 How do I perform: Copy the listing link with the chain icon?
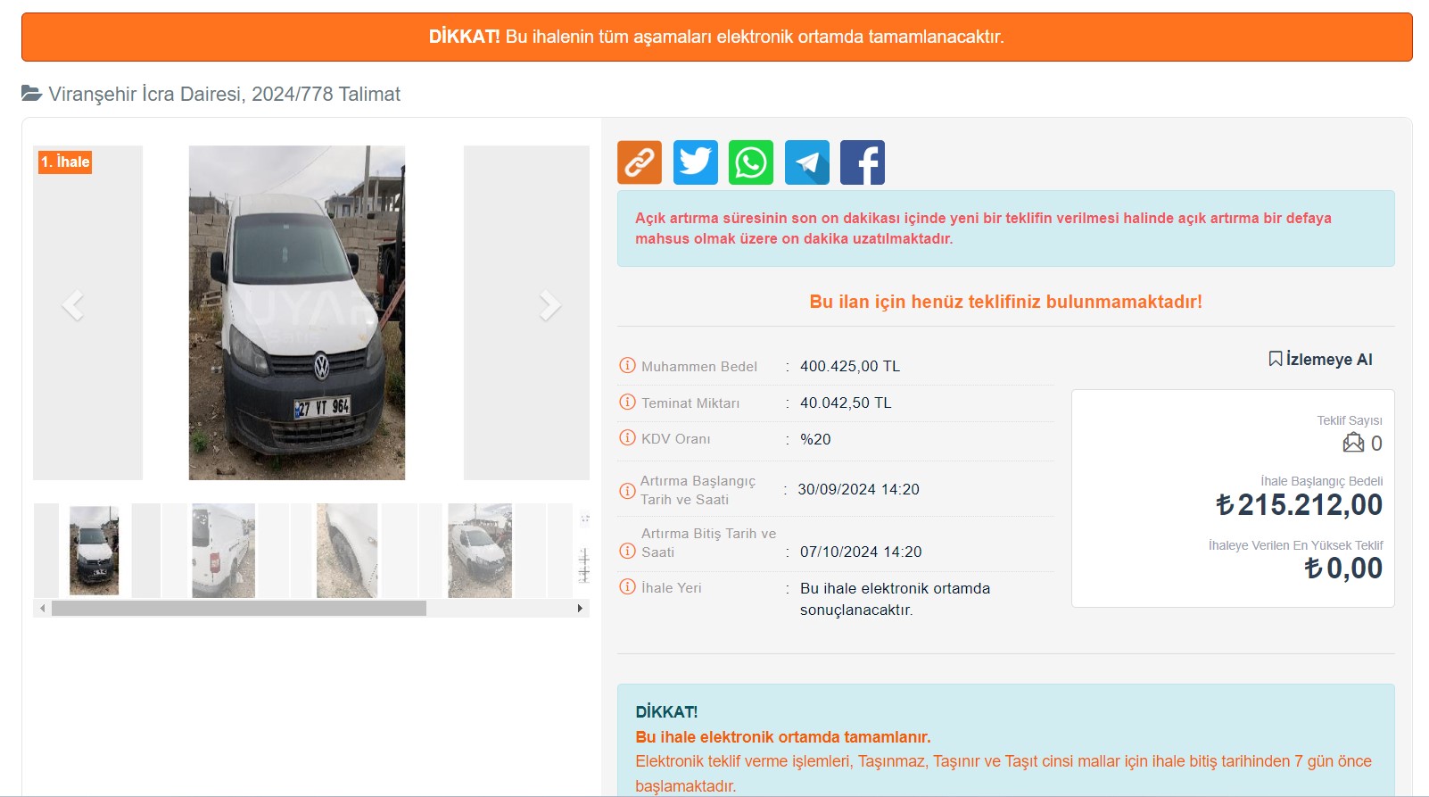tap(640, 162)
